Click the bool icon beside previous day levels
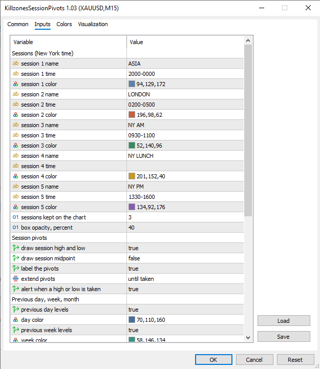Screen dimensions: 320x369 point(15,310)
